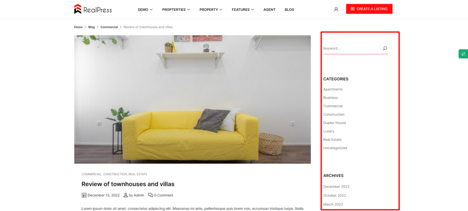Click the December 13, 2022 post date

pos(104,195)
